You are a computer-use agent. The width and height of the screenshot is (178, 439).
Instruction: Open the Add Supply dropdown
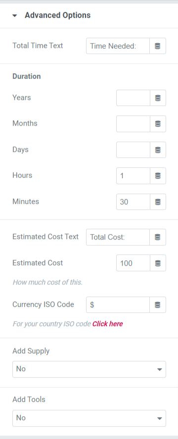coord(89,369)
